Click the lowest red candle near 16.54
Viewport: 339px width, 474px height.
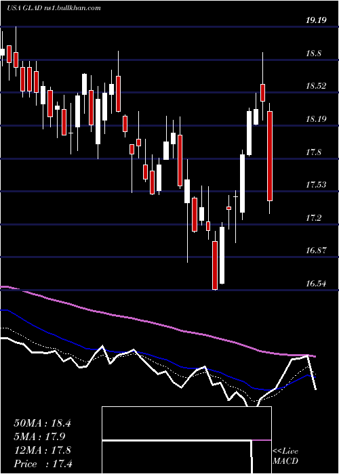215,265
